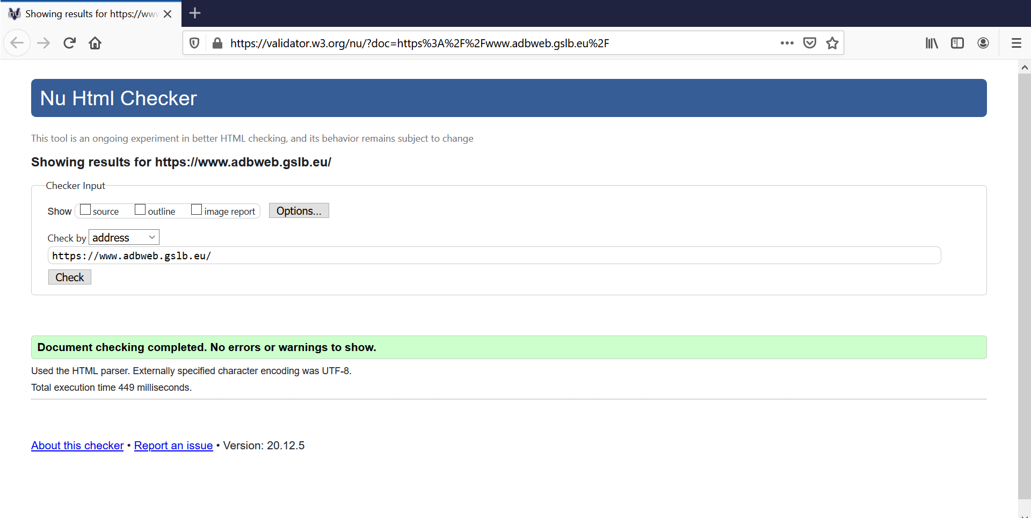Open Firefox Library icon
The width and height of the screenshot is (1031, 518).
tap(932, 43)
